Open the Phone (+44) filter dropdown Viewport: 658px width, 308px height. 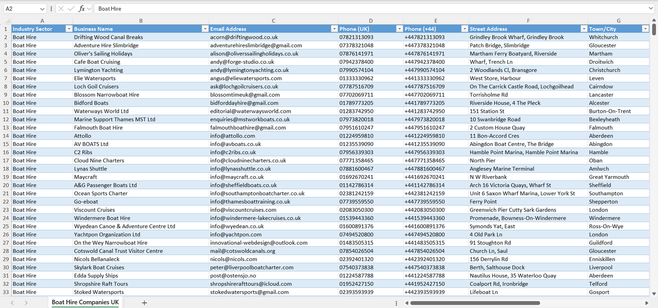pyautogui.click(x=464, y=29)
